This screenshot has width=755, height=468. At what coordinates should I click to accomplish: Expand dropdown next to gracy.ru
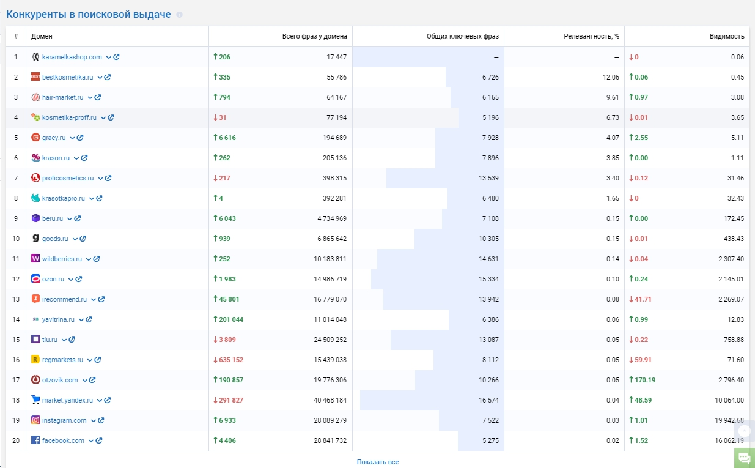pos(72,138)
